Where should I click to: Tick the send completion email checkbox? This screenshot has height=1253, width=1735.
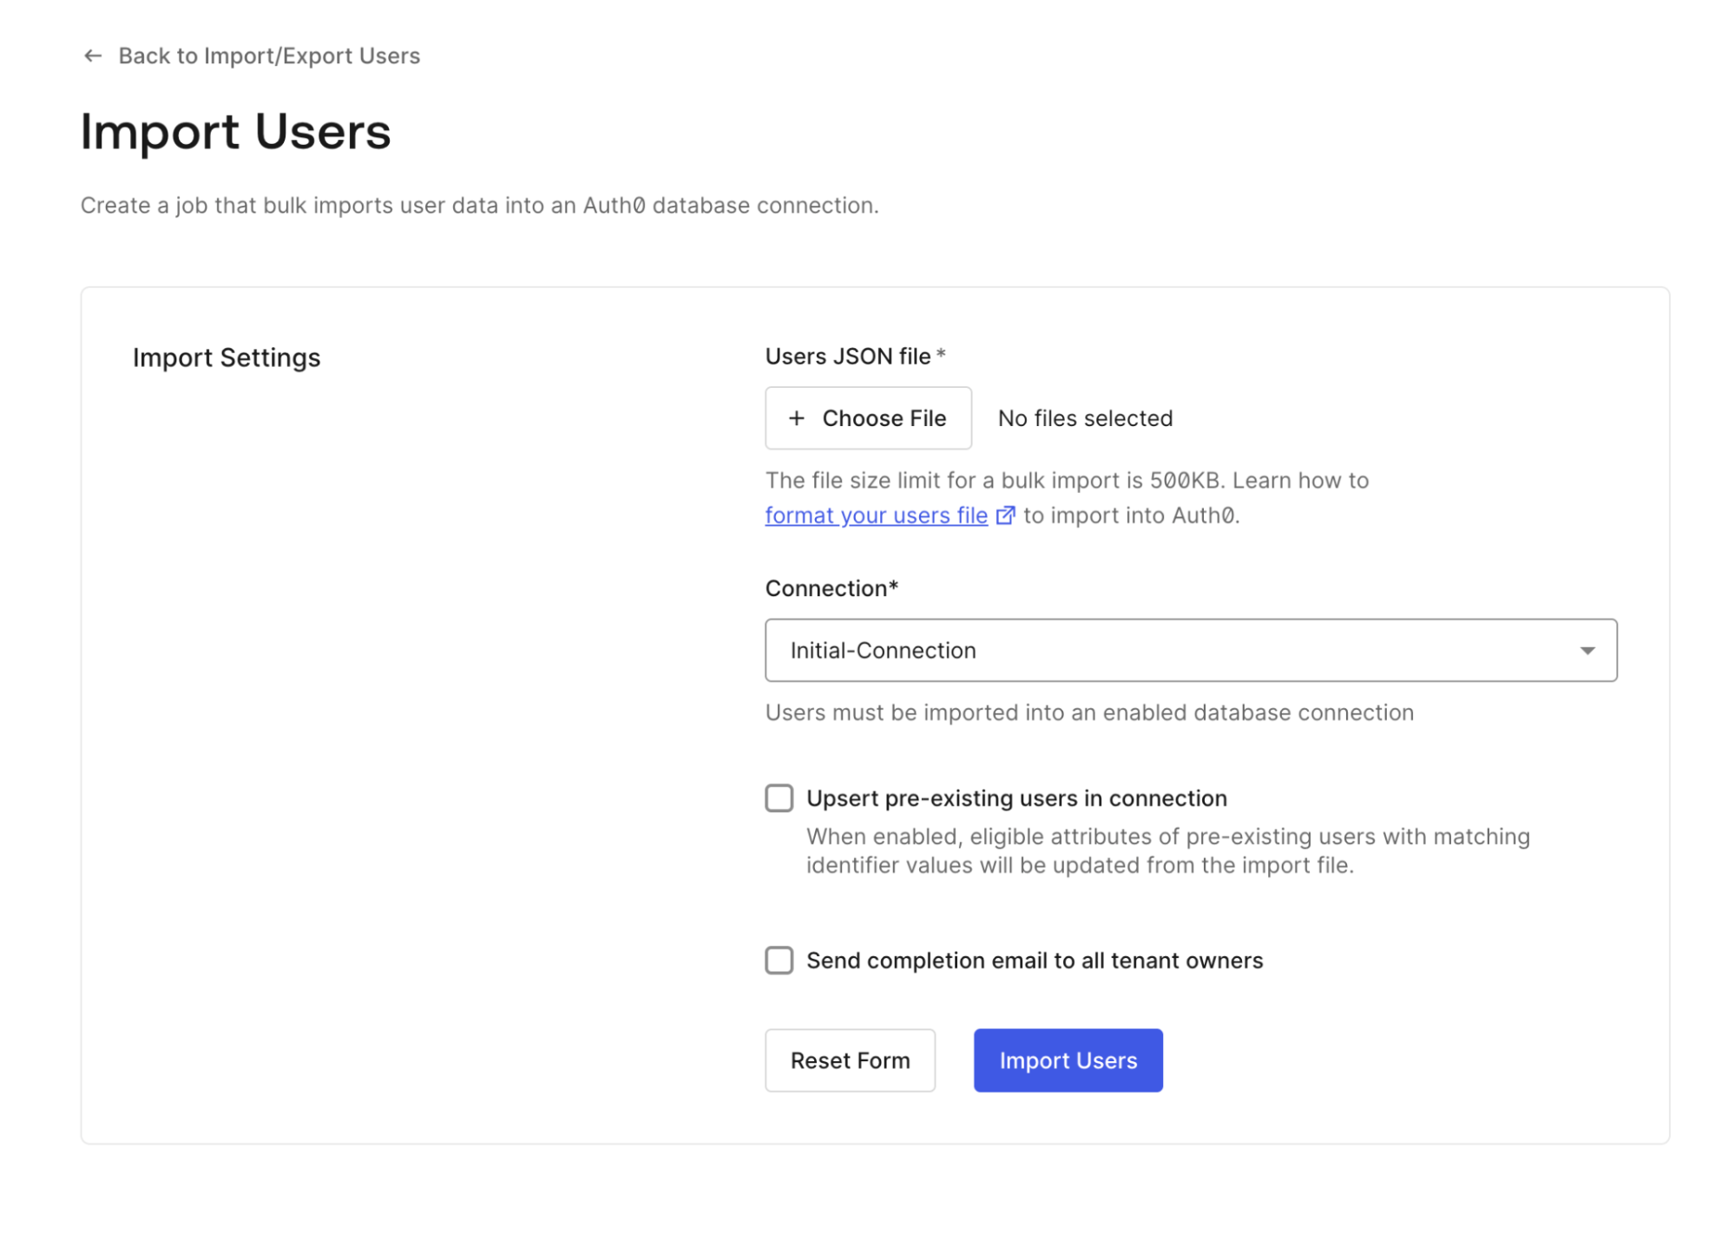point(779,960)
